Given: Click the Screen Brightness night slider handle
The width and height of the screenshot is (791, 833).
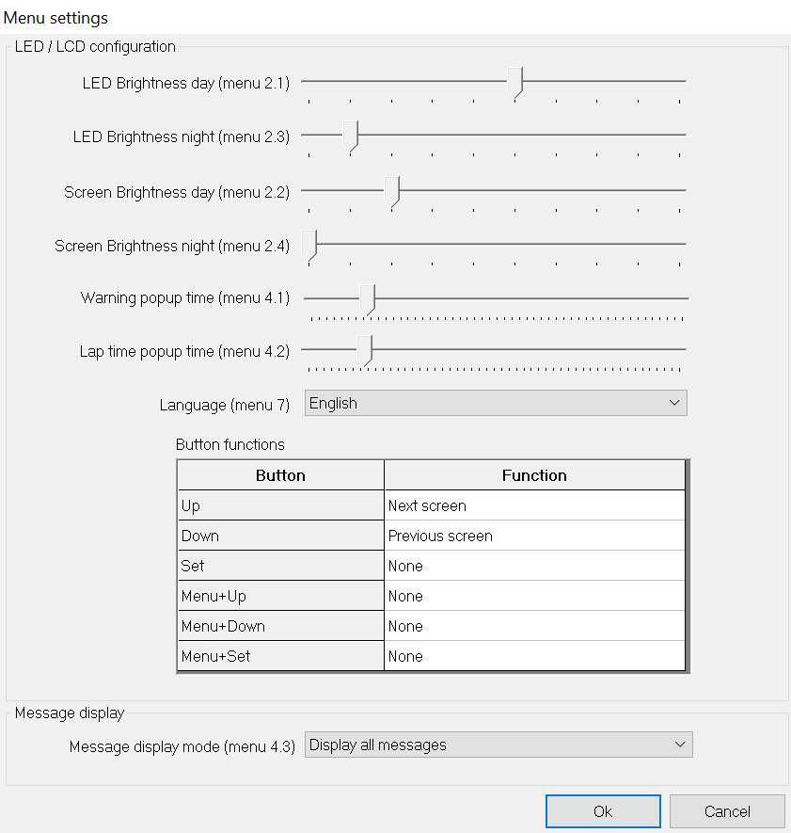Looking at the screenshot, I should coord(309,244).
